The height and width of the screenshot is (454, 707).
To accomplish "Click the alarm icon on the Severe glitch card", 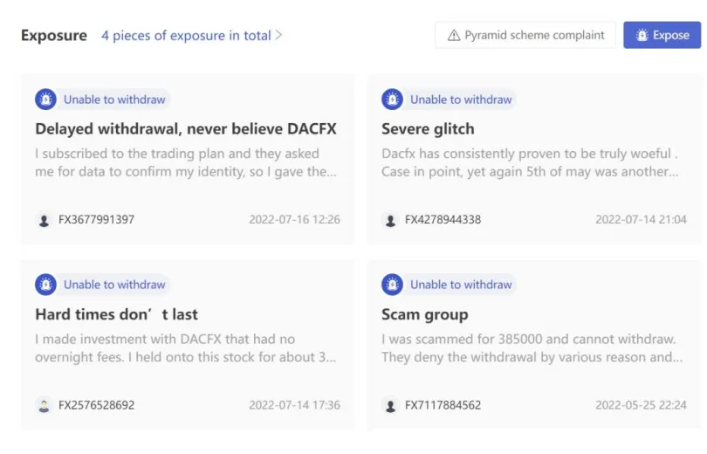I will coord(392,100).
